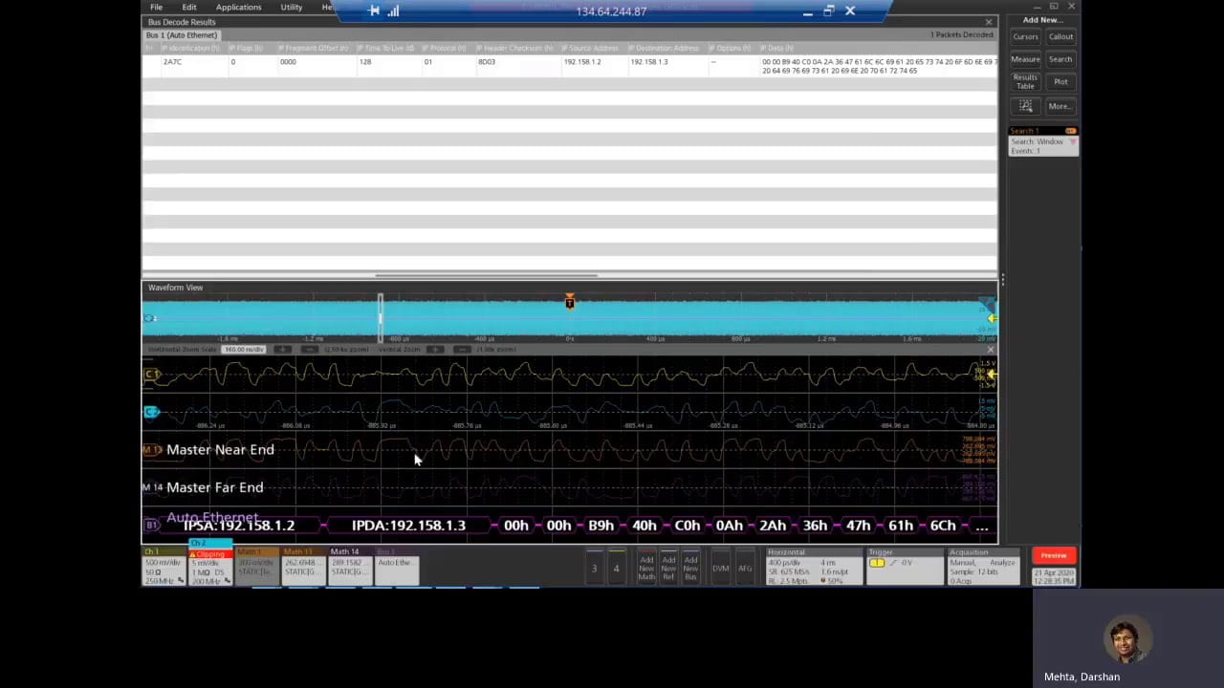Enable channel 3 display
1224x688 pixels.
click(x=594, y=568)
